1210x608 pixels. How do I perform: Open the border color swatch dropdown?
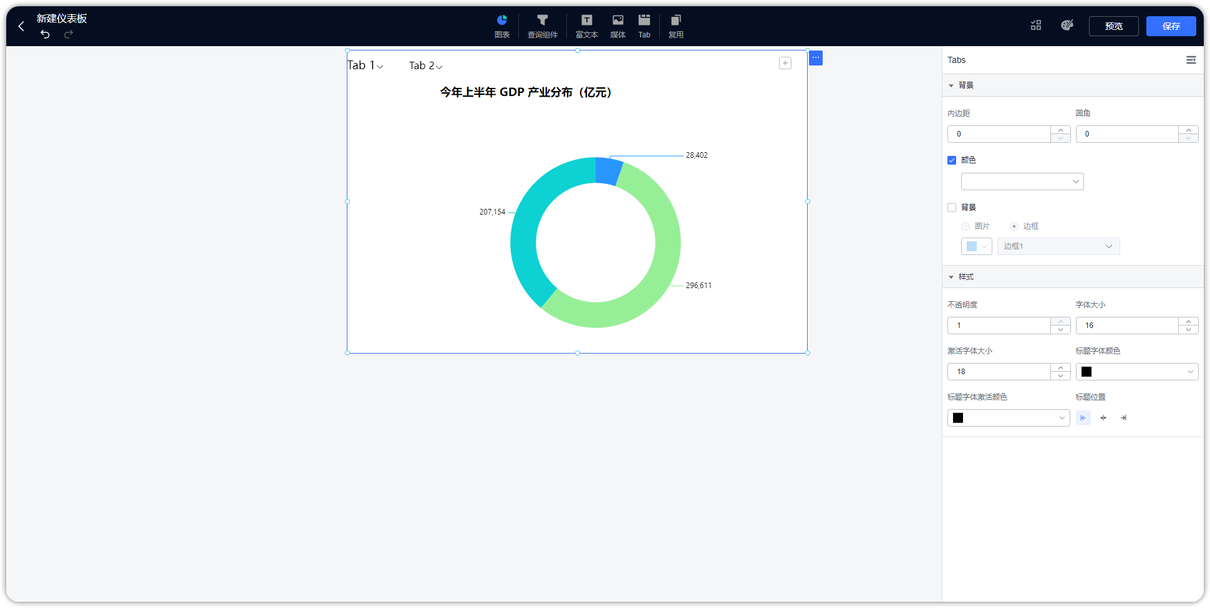[977, 246]
